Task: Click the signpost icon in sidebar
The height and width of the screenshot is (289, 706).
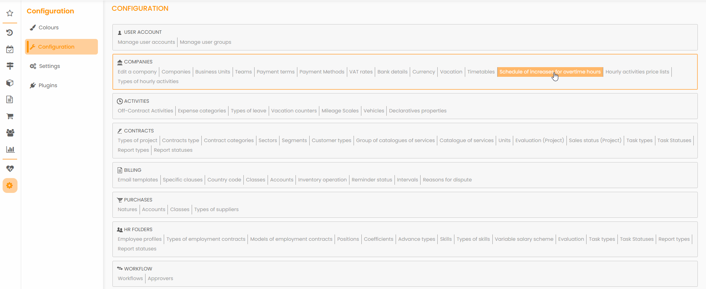Action: [x=10, y=66]
